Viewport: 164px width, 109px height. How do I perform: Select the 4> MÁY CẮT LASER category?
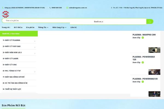coord(10,59)
